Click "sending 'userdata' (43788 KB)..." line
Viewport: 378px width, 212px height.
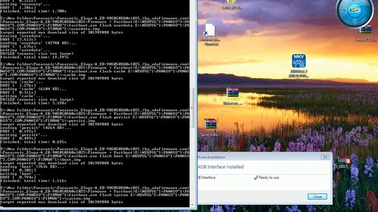point(38,43)
